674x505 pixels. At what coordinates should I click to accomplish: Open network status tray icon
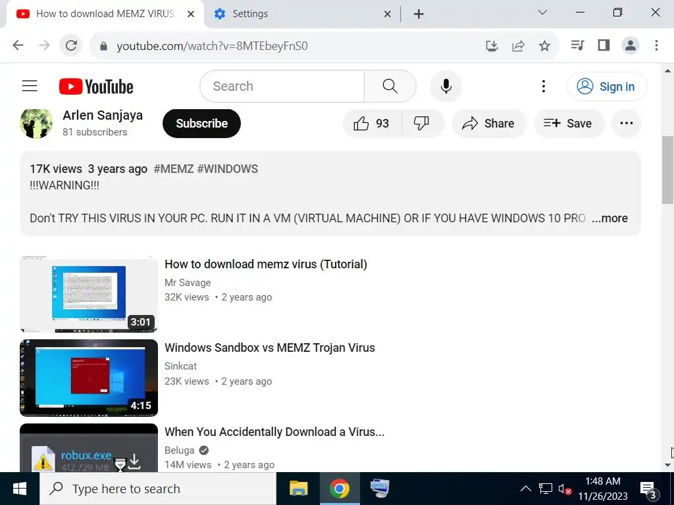click(546, 489)
